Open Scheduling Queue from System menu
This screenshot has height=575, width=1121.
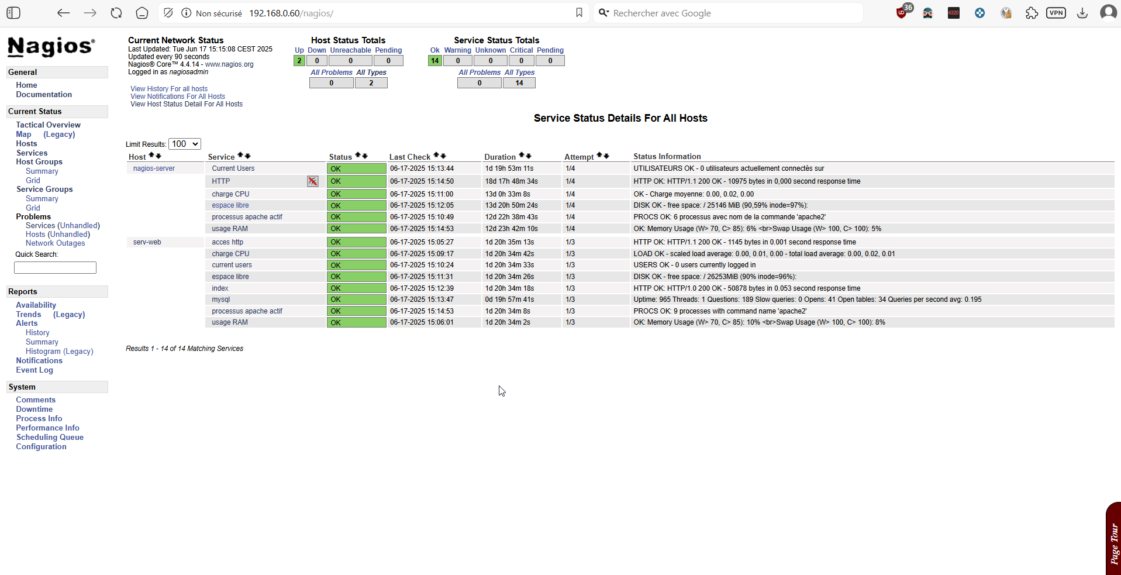(x=50, y=437)
